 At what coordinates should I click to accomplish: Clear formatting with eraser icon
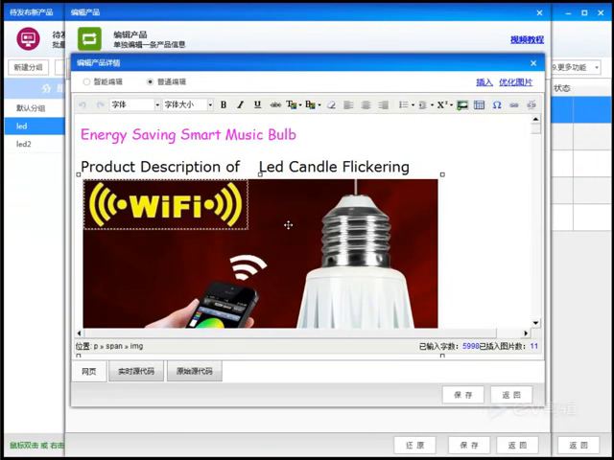(331, 104)
